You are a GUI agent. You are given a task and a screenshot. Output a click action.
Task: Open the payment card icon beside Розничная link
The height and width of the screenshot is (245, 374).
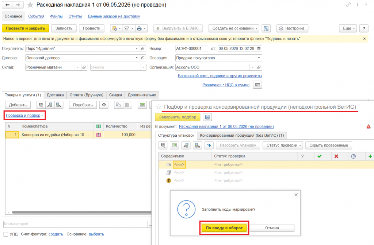pos(257,85)
